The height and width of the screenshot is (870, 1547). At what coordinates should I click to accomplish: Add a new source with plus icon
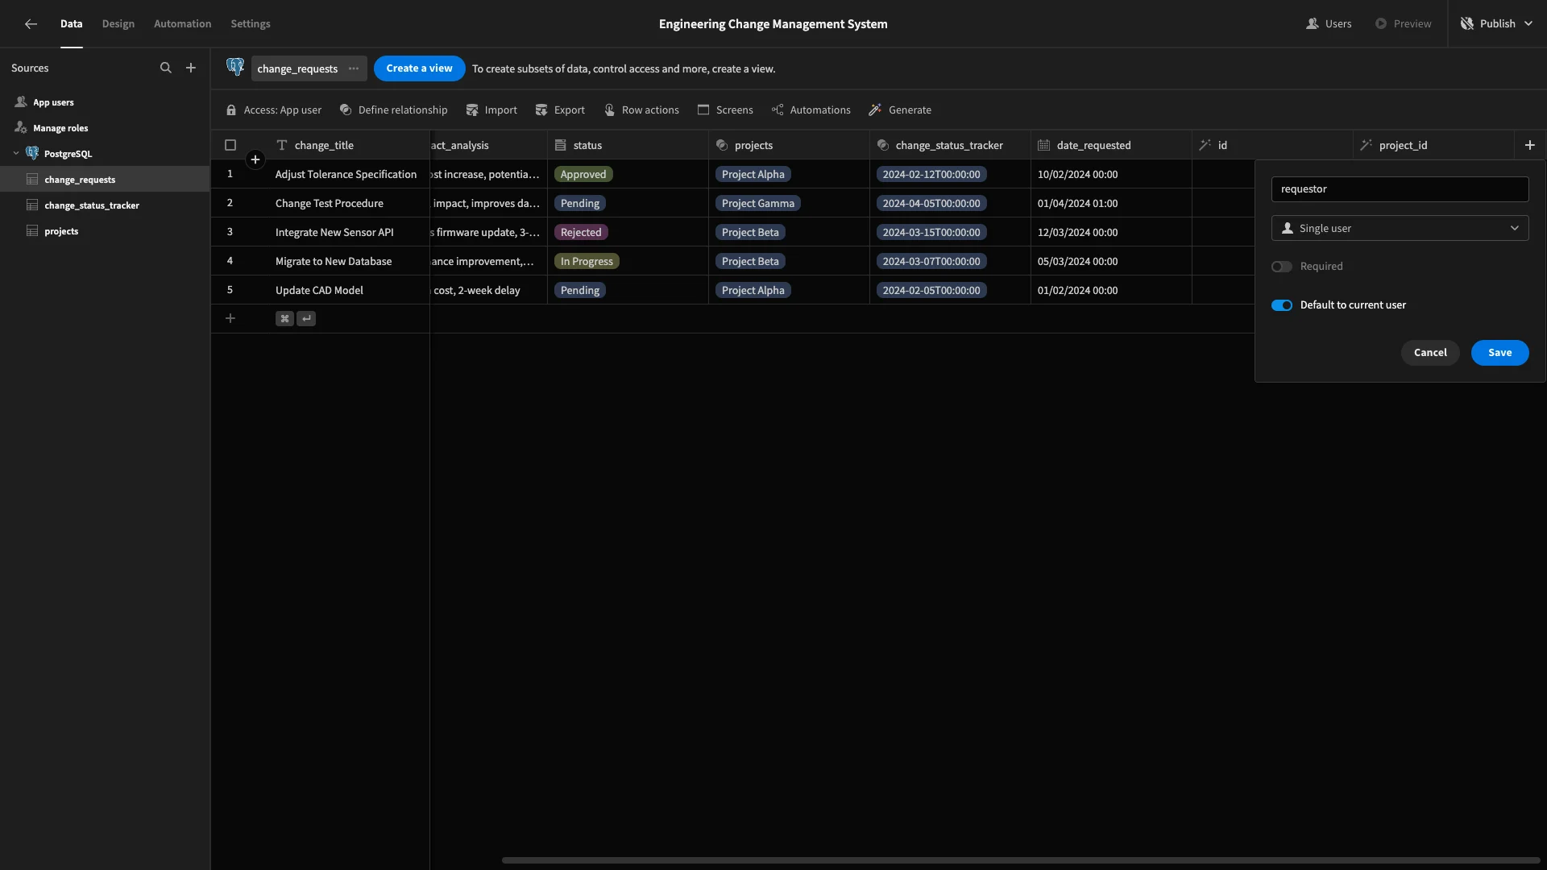click(191, 68)
